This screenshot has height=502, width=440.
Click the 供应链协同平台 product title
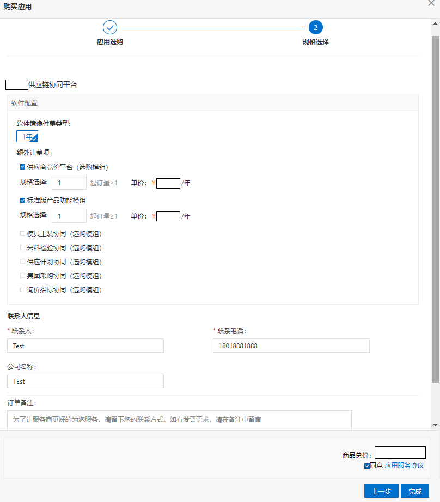point(53,85)
